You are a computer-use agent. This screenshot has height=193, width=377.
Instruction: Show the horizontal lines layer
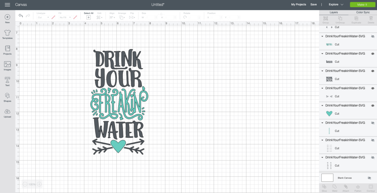[x=373, y=140]
